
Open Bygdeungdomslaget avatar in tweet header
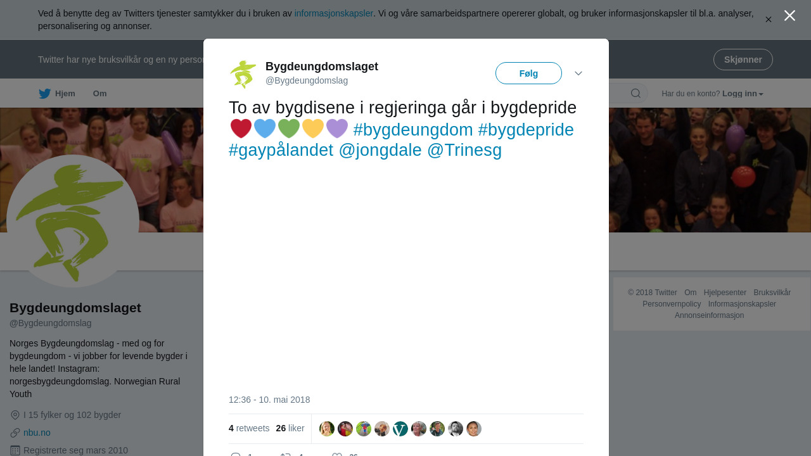tap(243, 74)
